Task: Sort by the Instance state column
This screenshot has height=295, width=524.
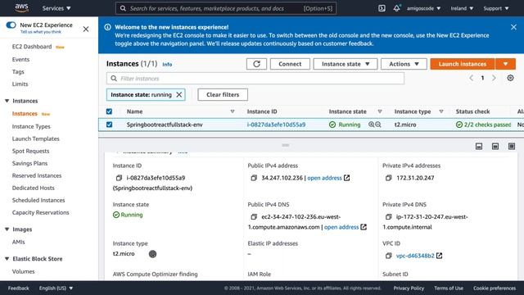Action: point(380,111)
